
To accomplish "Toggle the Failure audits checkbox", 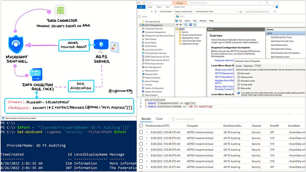I will click(238, 88).
